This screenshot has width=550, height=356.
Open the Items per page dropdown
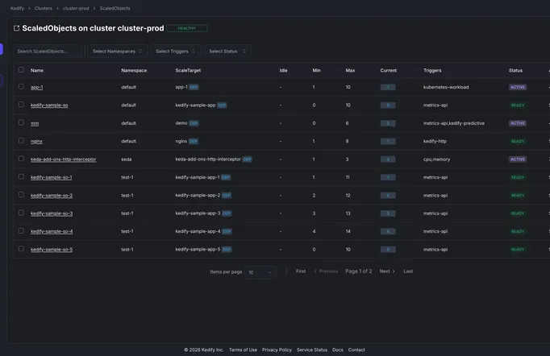[x=260, y=272]
